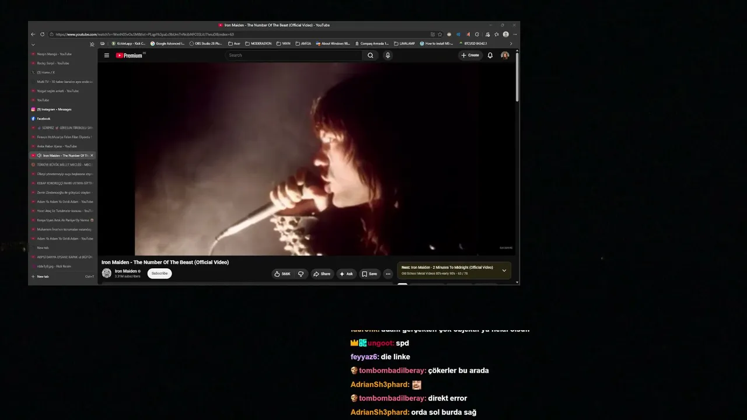This screenshot has height=420, width=747.
Task: Save the video to a playlist
Action: point(369,274)
